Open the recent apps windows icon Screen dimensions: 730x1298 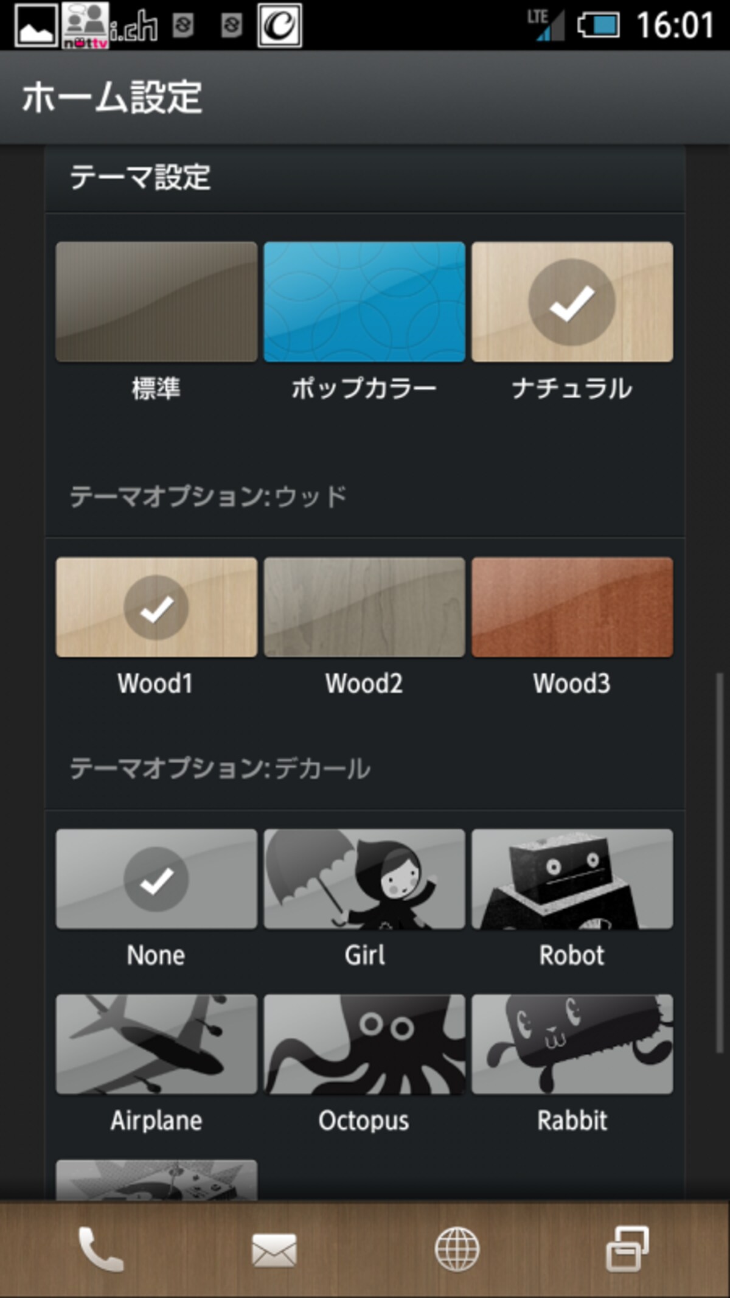[x=627, y=1249]
